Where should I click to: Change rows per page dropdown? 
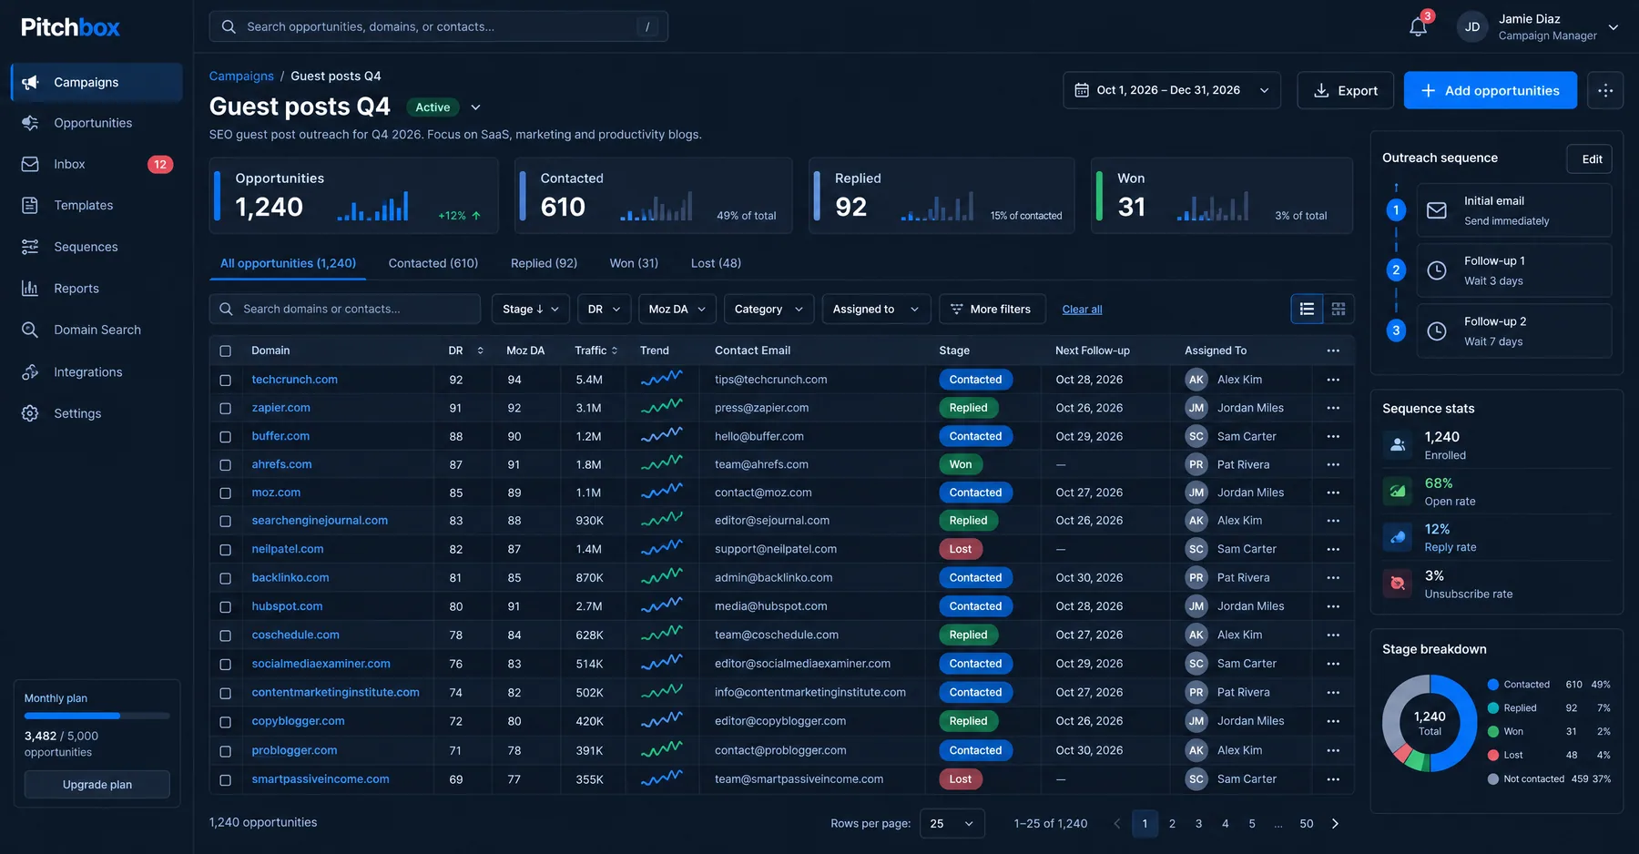pos(952,824)
